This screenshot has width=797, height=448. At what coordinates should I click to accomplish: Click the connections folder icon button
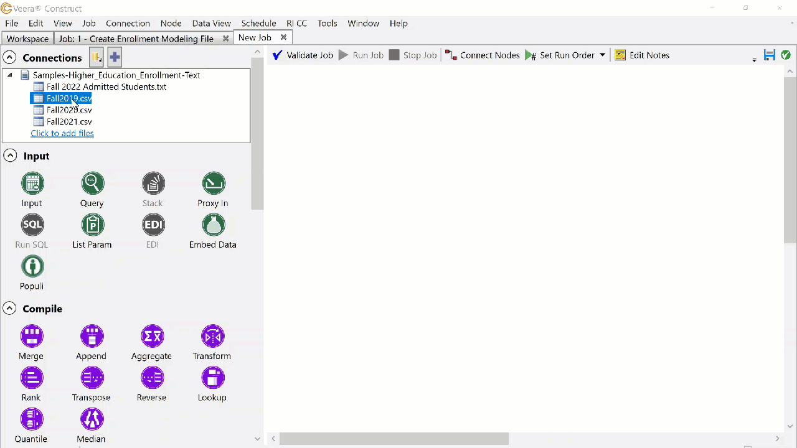click(97, 57)
